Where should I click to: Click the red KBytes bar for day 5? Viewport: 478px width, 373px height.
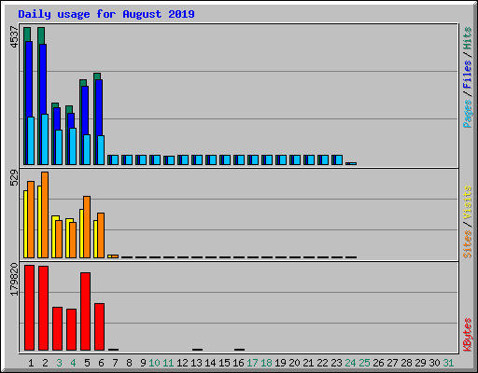coord(85,311)
